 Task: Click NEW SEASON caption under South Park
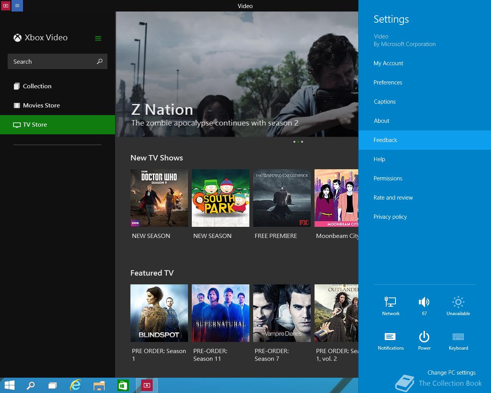(x=213, y=236)
